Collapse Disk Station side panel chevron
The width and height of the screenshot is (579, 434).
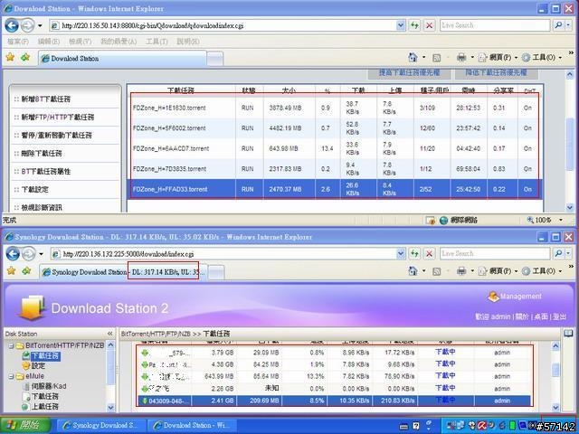point(110,334)
